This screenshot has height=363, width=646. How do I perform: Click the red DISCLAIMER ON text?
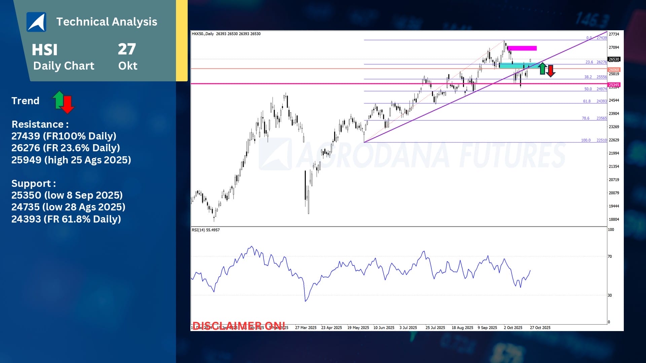click(x=239, y=325)
